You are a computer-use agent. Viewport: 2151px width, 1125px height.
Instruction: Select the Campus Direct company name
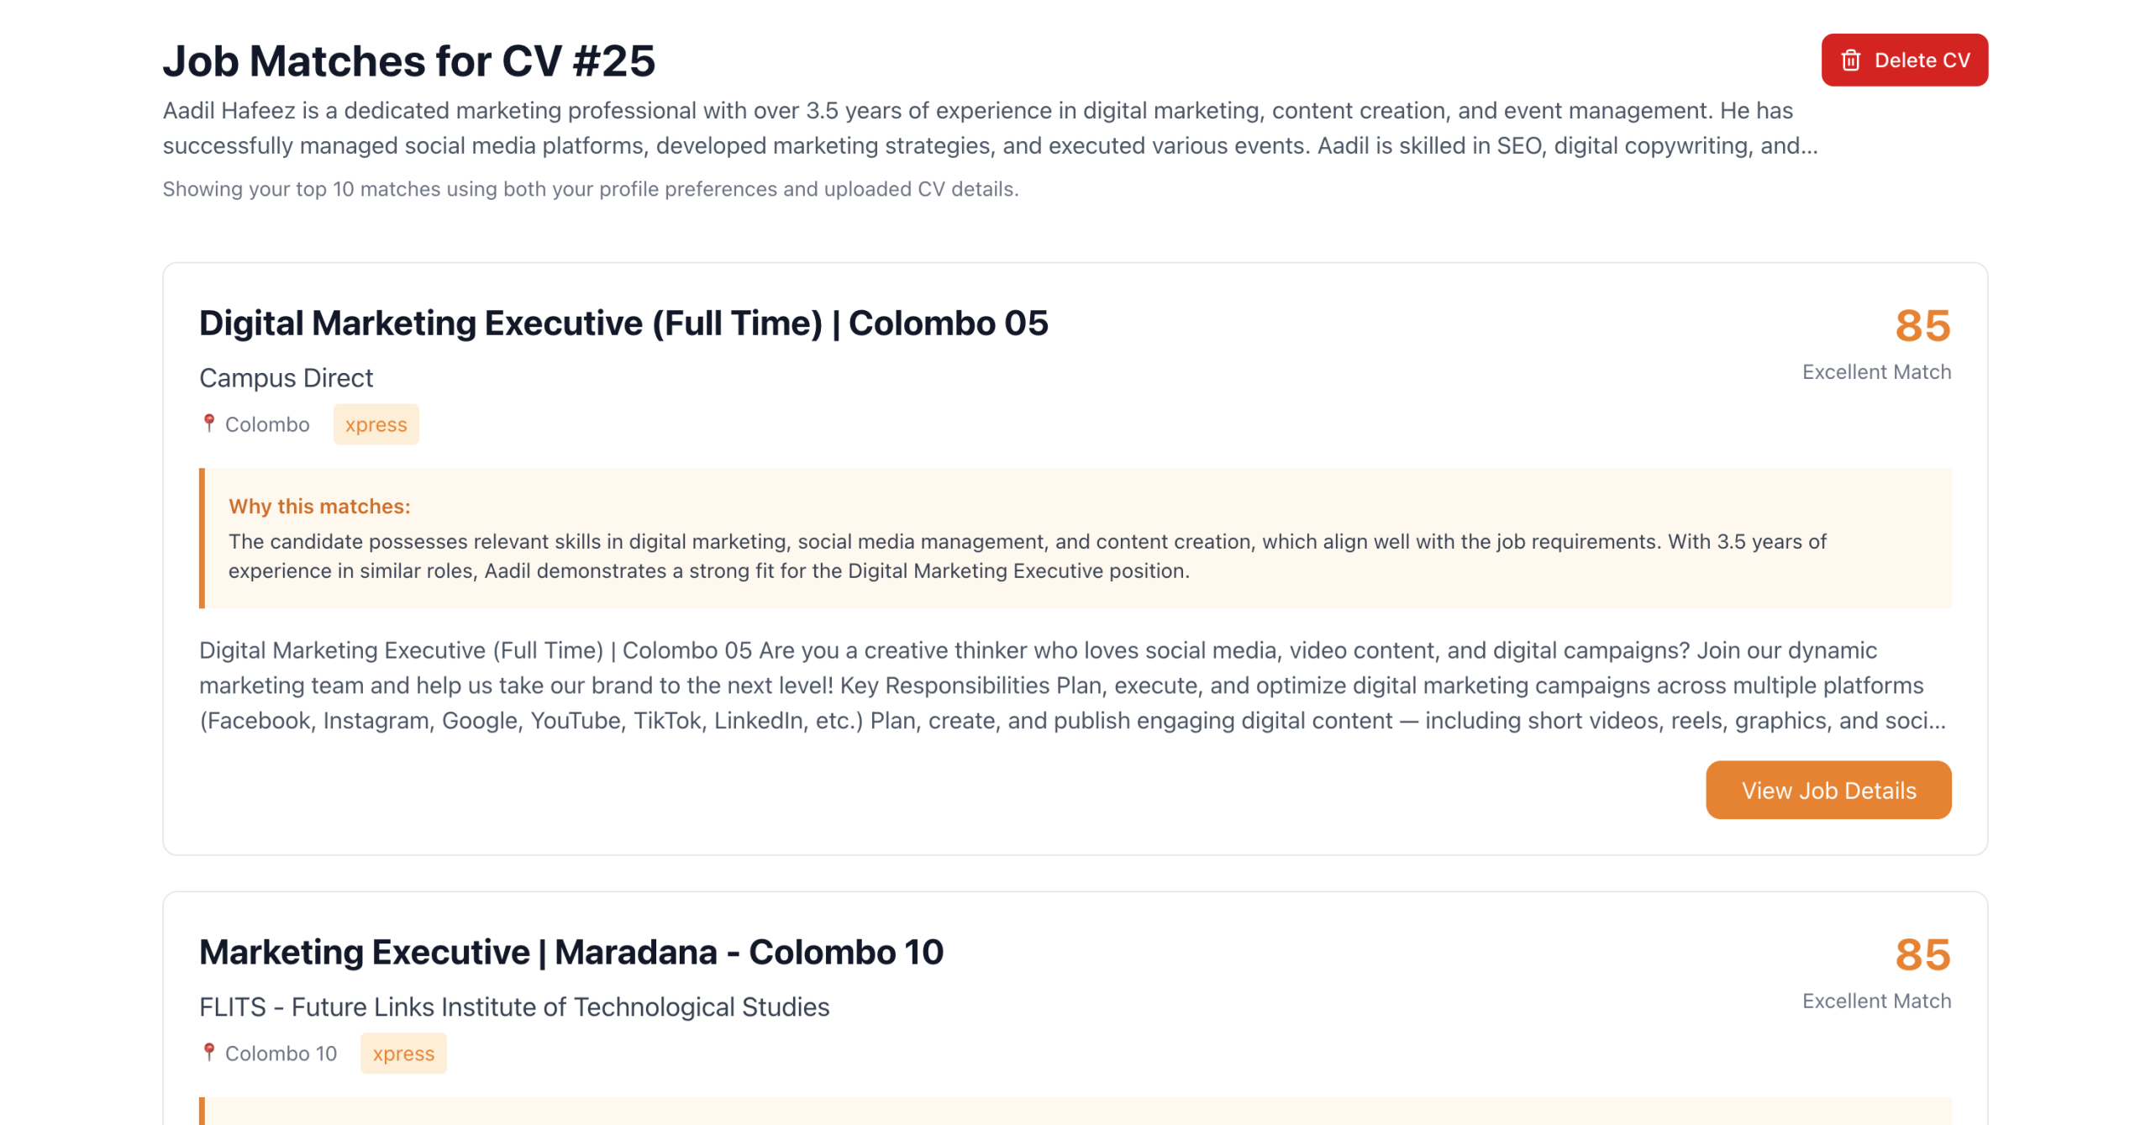coord(286,378)
